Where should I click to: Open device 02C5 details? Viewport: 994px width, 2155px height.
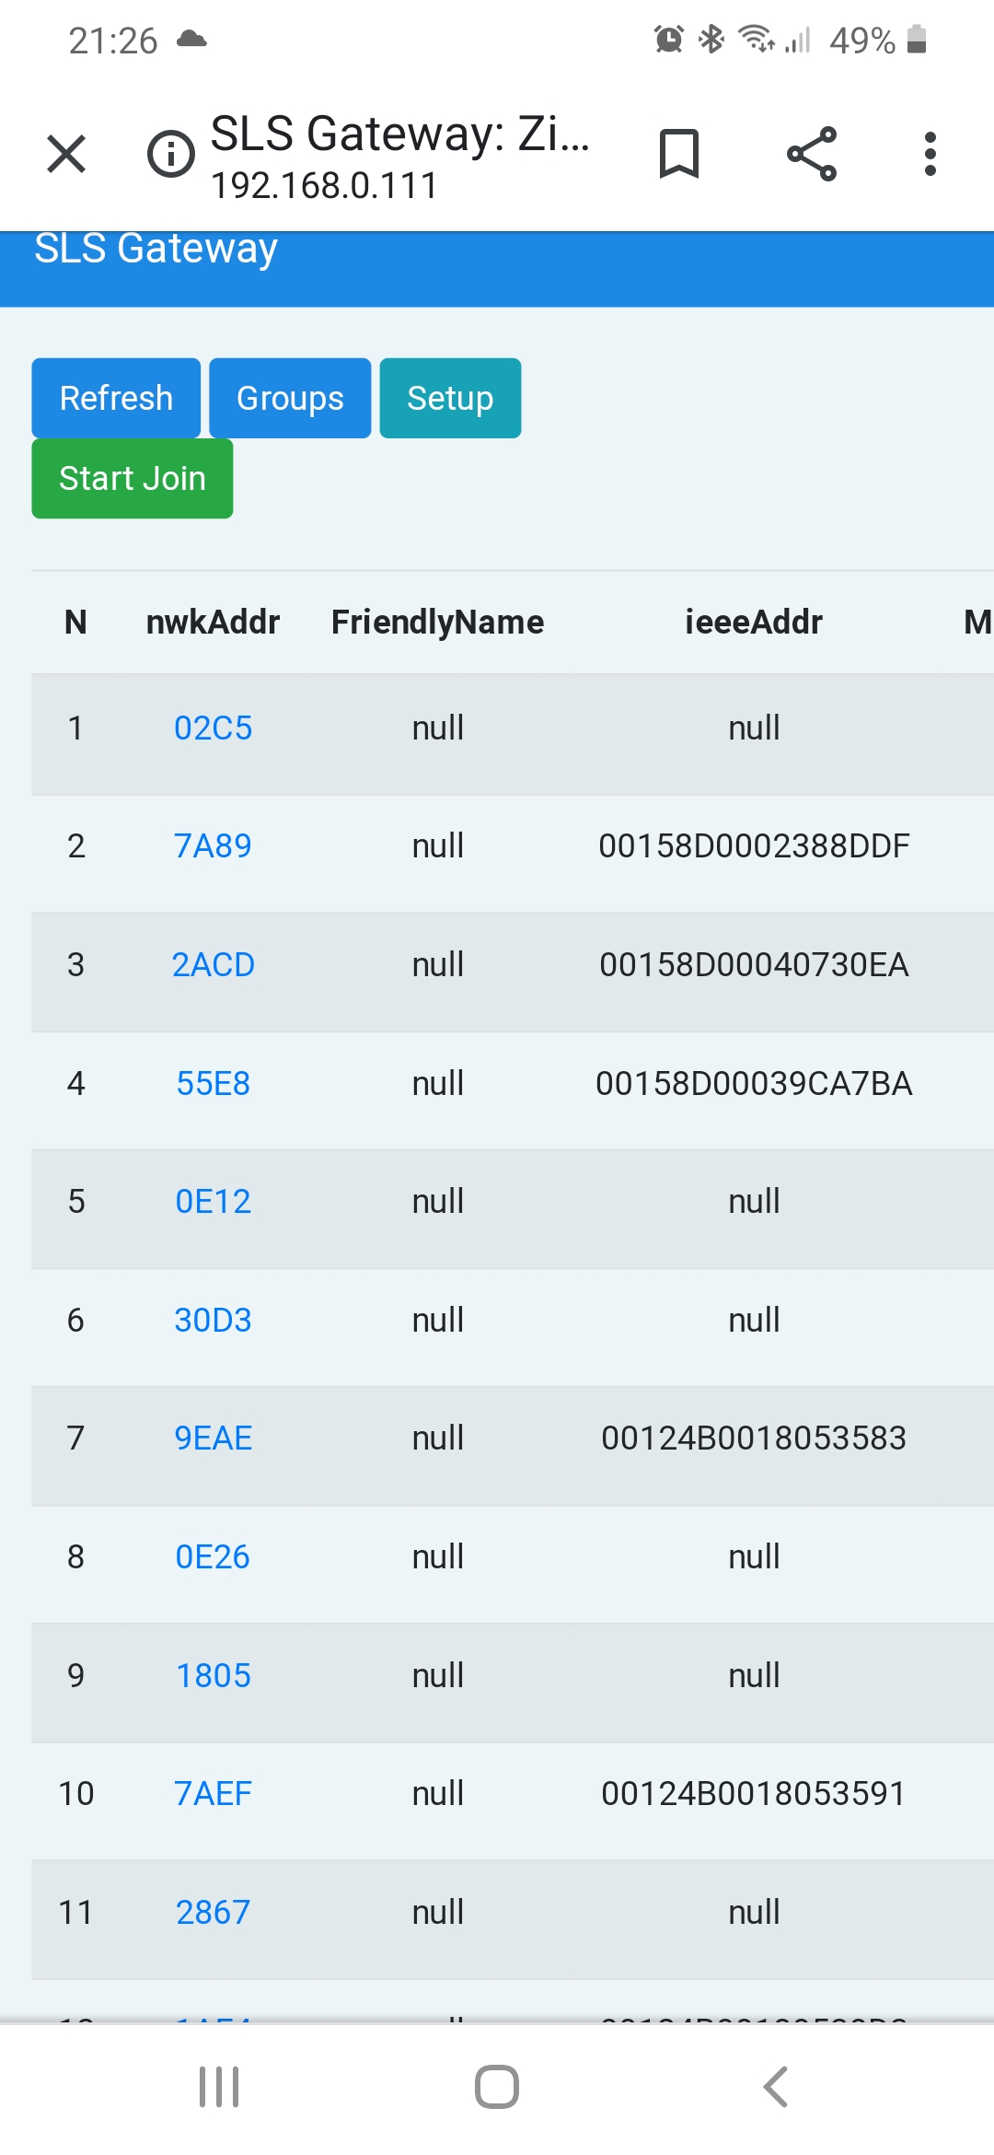(213, 728)
